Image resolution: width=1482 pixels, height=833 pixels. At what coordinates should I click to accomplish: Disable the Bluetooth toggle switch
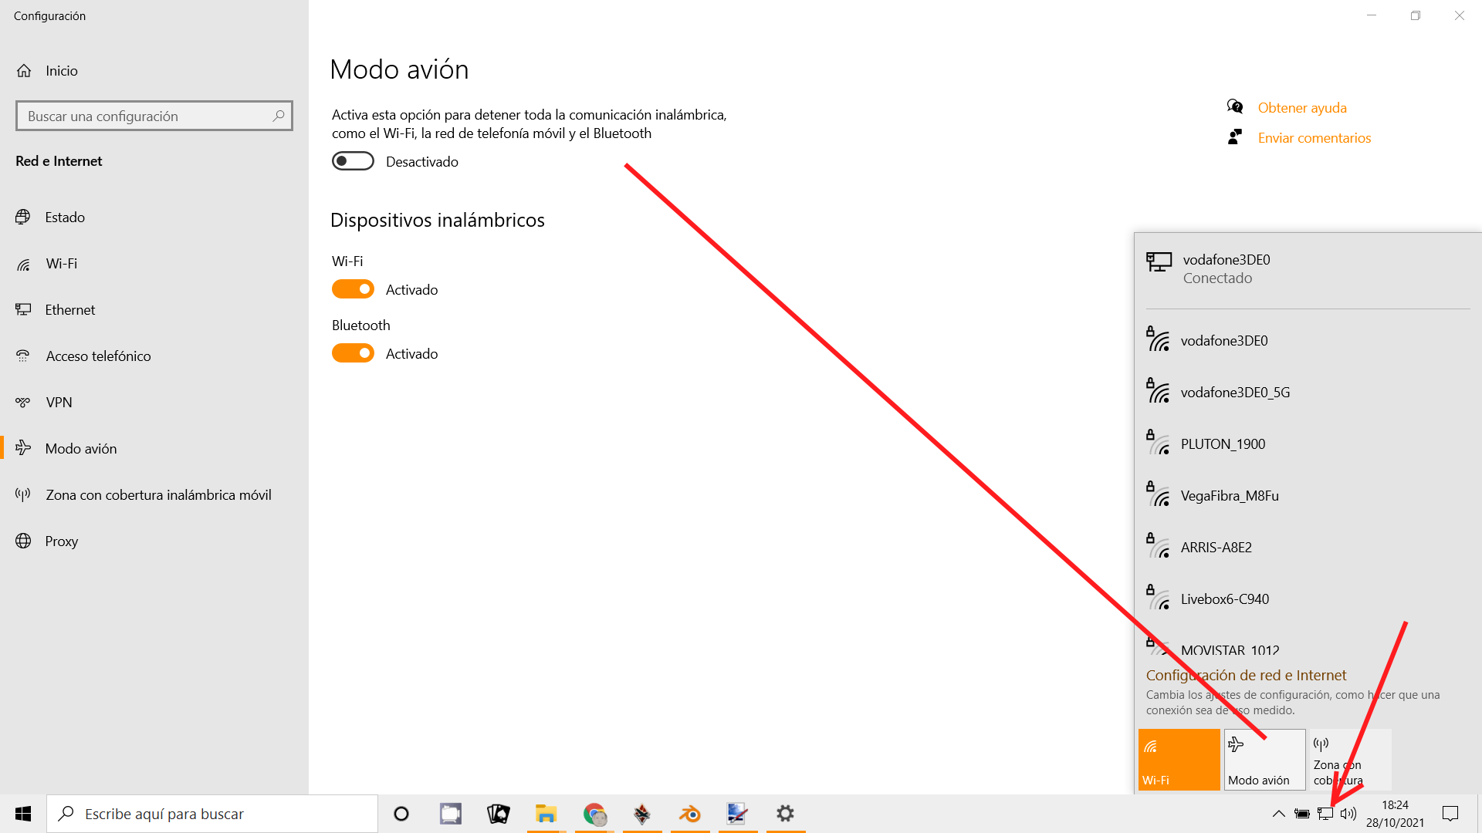[x=353, y=353]
